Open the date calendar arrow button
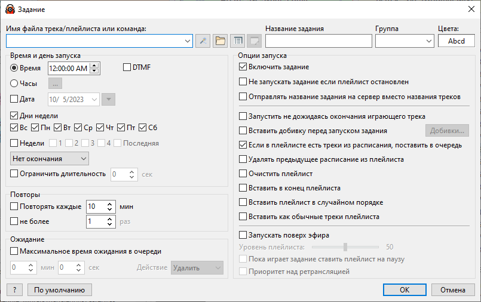Screen dimensions: 481x302 coord(108,99)
